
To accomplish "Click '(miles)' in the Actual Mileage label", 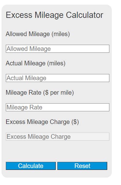I will pos(56,63).
